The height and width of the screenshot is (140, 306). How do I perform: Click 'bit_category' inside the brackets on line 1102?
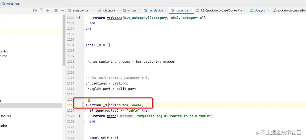[136, 18]
